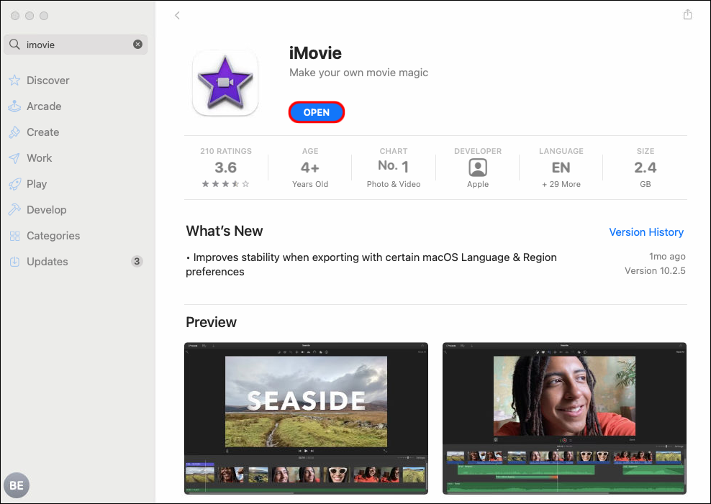Open the Version History link
Viewport: 711px width, 504px height.
(646, 232)
